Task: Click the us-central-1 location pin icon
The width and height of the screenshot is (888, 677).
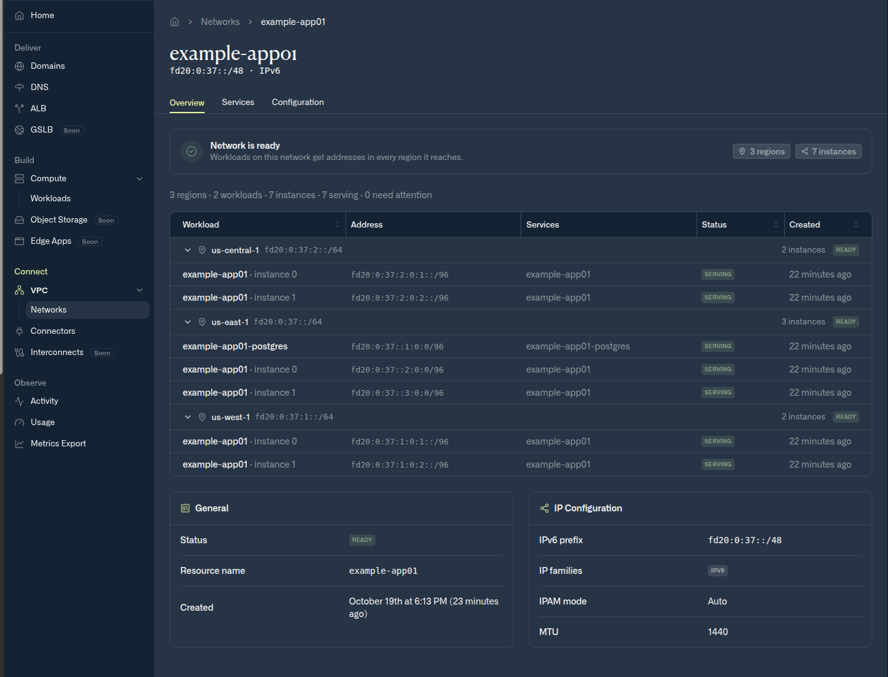Action: click(202, 250)
